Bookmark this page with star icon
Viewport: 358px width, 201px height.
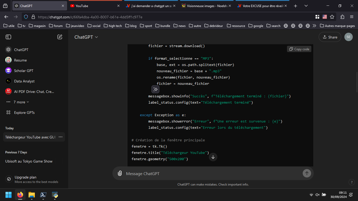coord(332,17)
